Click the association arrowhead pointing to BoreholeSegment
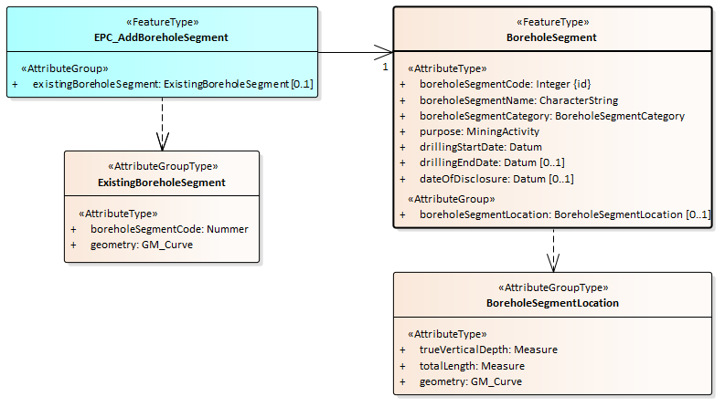Screen dimensions: 725x407 point(385,53)
